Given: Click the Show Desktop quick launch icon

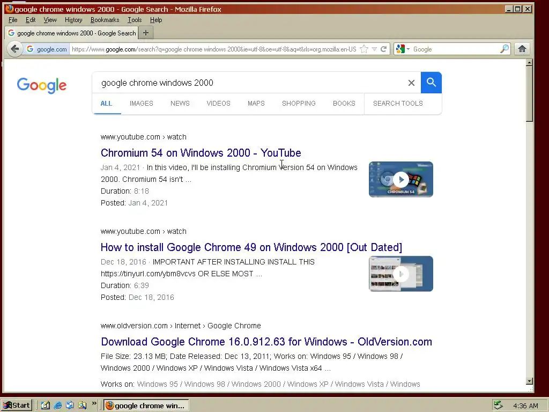Looking at the screenshot, I should (46, 406).
